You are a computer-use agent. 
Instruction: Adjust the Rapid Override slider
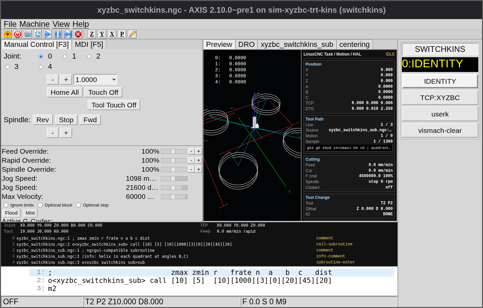coord(174,160)
